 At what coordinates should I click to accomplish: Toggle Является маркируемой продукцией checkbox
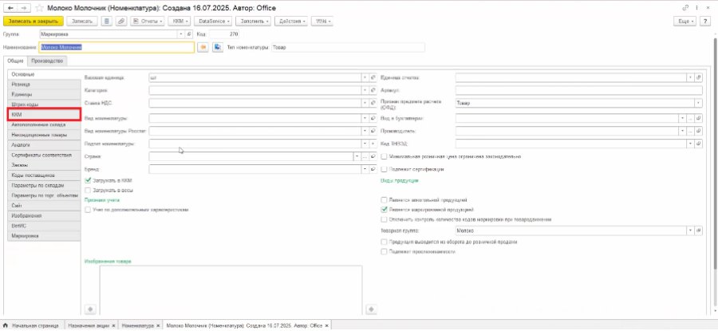pyautogui.click(x=385, y=210)
